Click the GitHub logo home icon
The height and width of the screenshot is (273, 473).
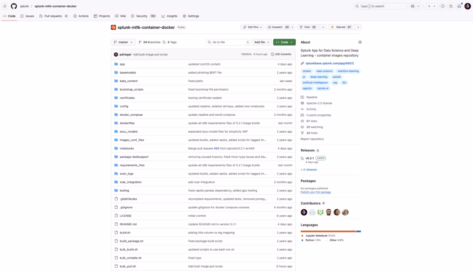14,6
